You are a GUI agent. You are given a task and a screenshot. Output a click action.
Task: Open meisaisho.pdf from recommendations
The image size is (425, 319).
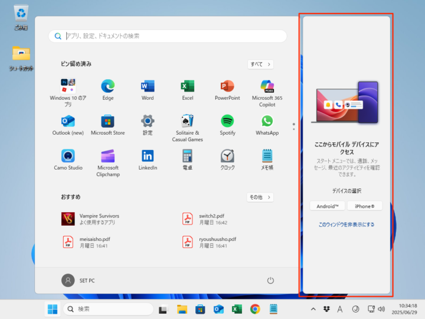pyautogui.click(x=87, y=242)
